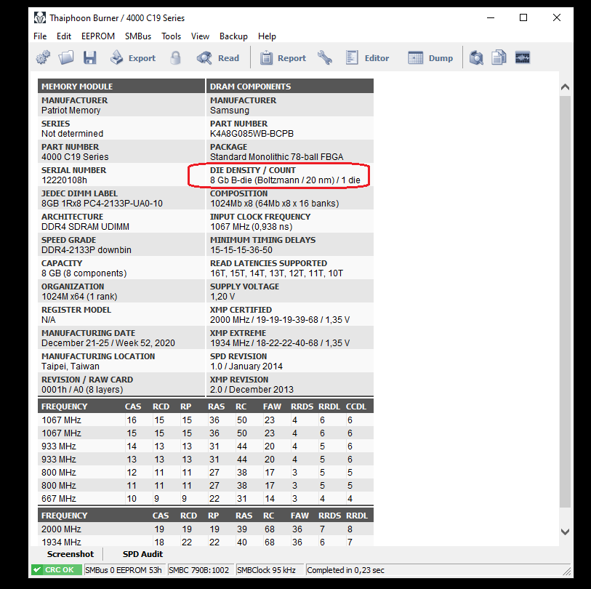Click supply voltage '1,20 V'
This screenshot has height=589, width=591.
coord(222,297)
